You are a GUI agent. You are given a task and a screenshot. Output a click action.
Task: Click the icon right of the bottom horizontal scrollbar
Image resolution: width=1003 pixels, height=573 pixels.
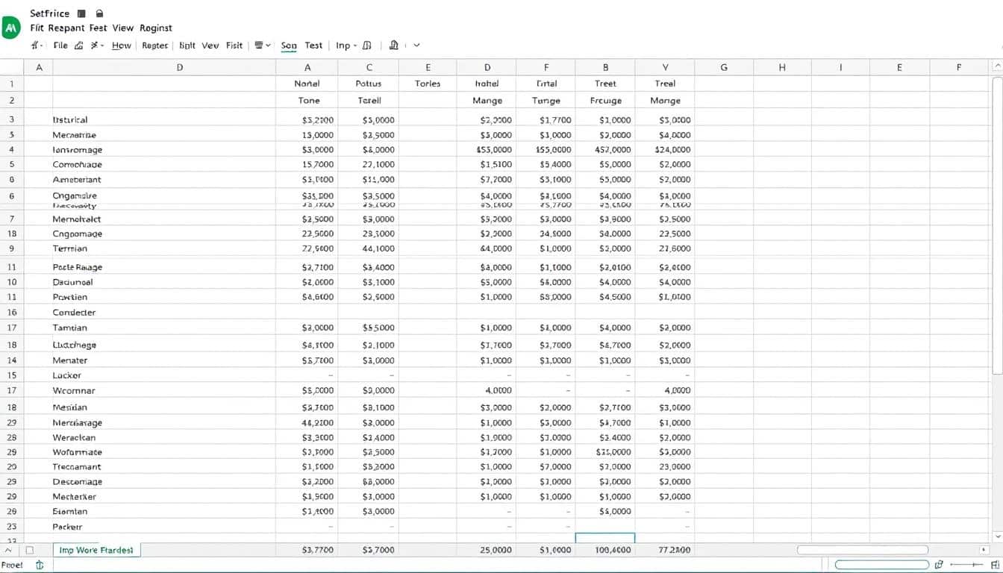[939, 565]
